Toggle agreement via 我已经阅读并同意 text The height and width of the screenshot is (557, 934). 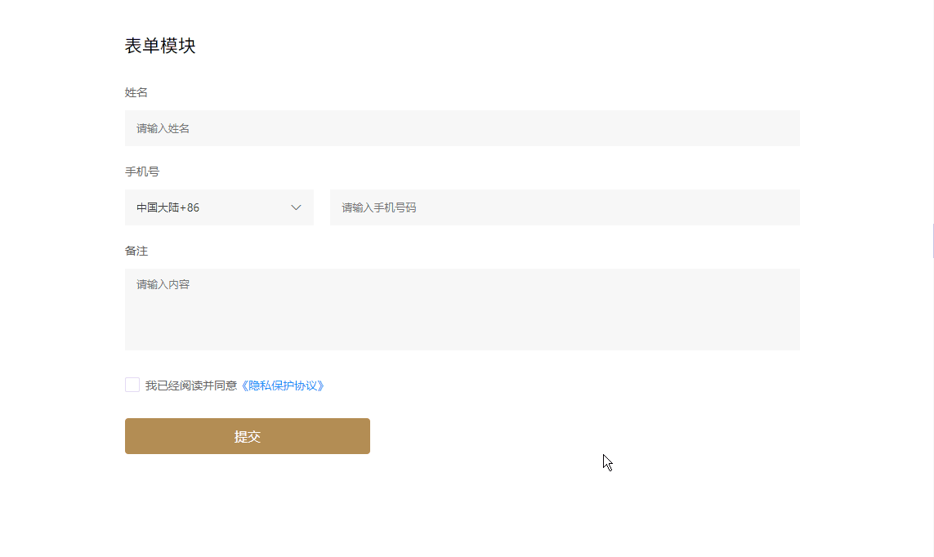[x=191, y=385]
